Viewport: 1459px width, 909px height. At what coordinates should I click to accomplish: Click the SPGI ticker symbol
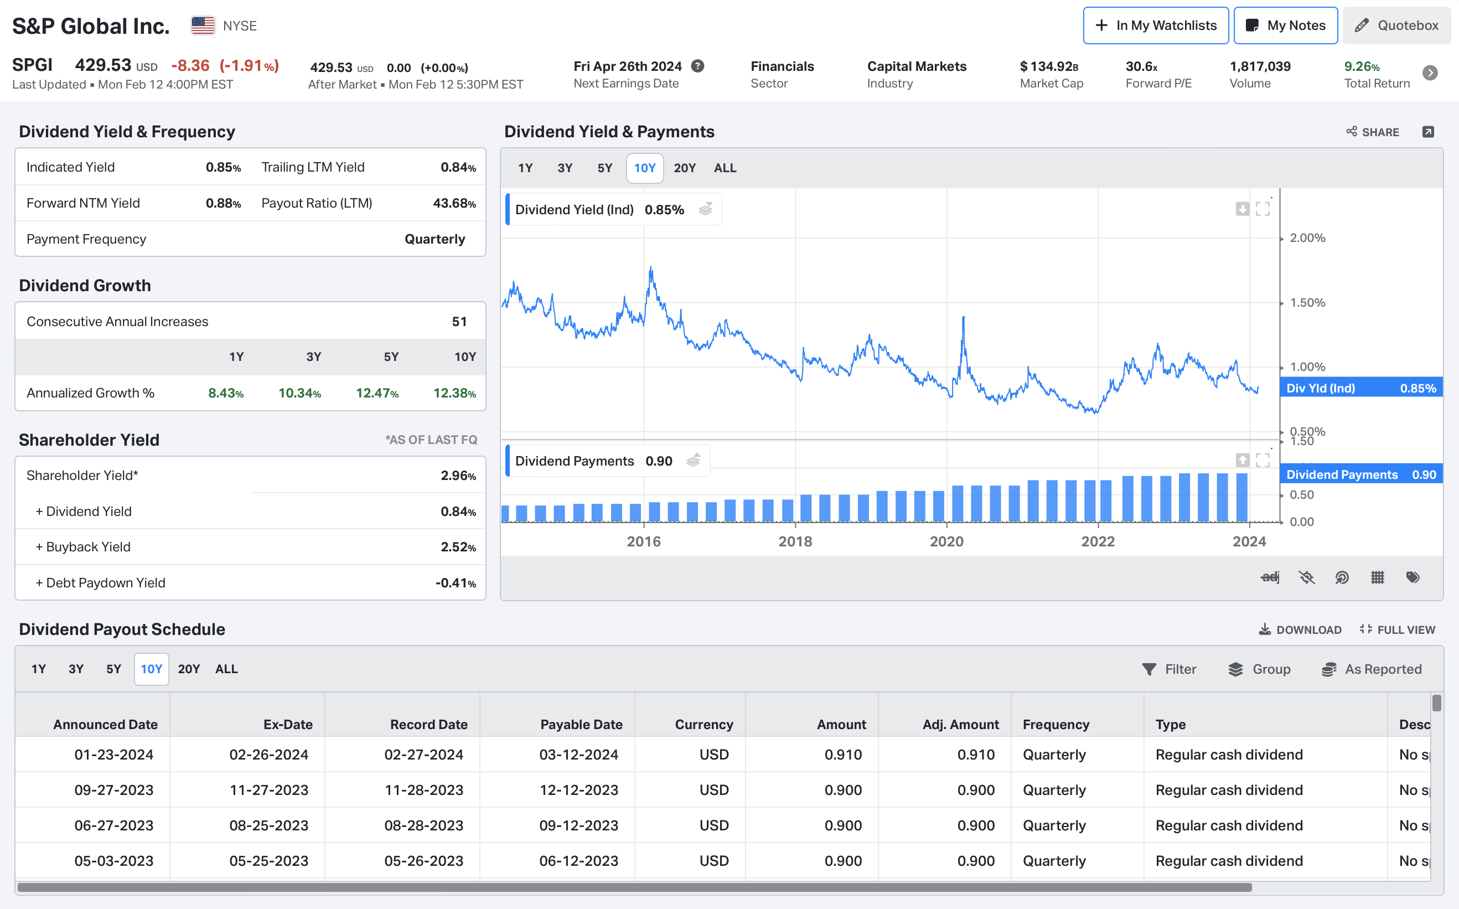click(x=33, y=64)
